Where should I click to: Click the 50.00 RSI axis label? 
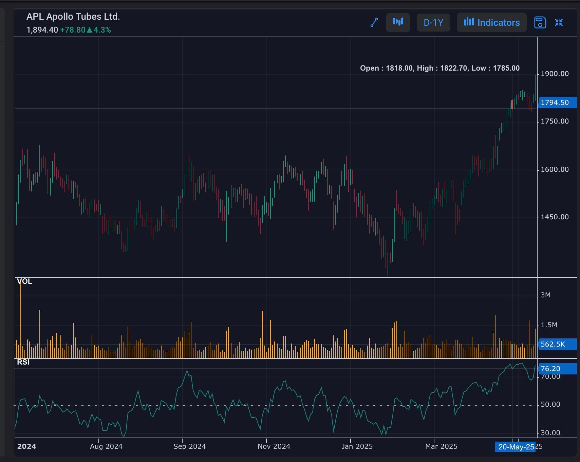tap(550, 404)
